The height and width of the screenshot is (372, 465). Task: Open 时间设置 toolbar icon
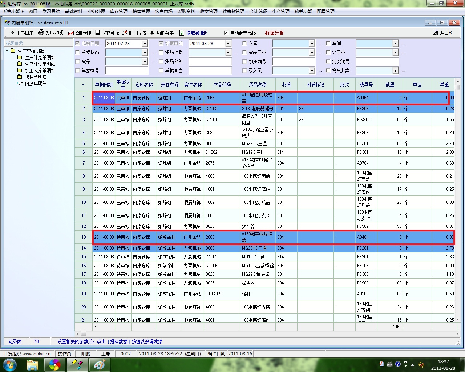click(125, 33)
